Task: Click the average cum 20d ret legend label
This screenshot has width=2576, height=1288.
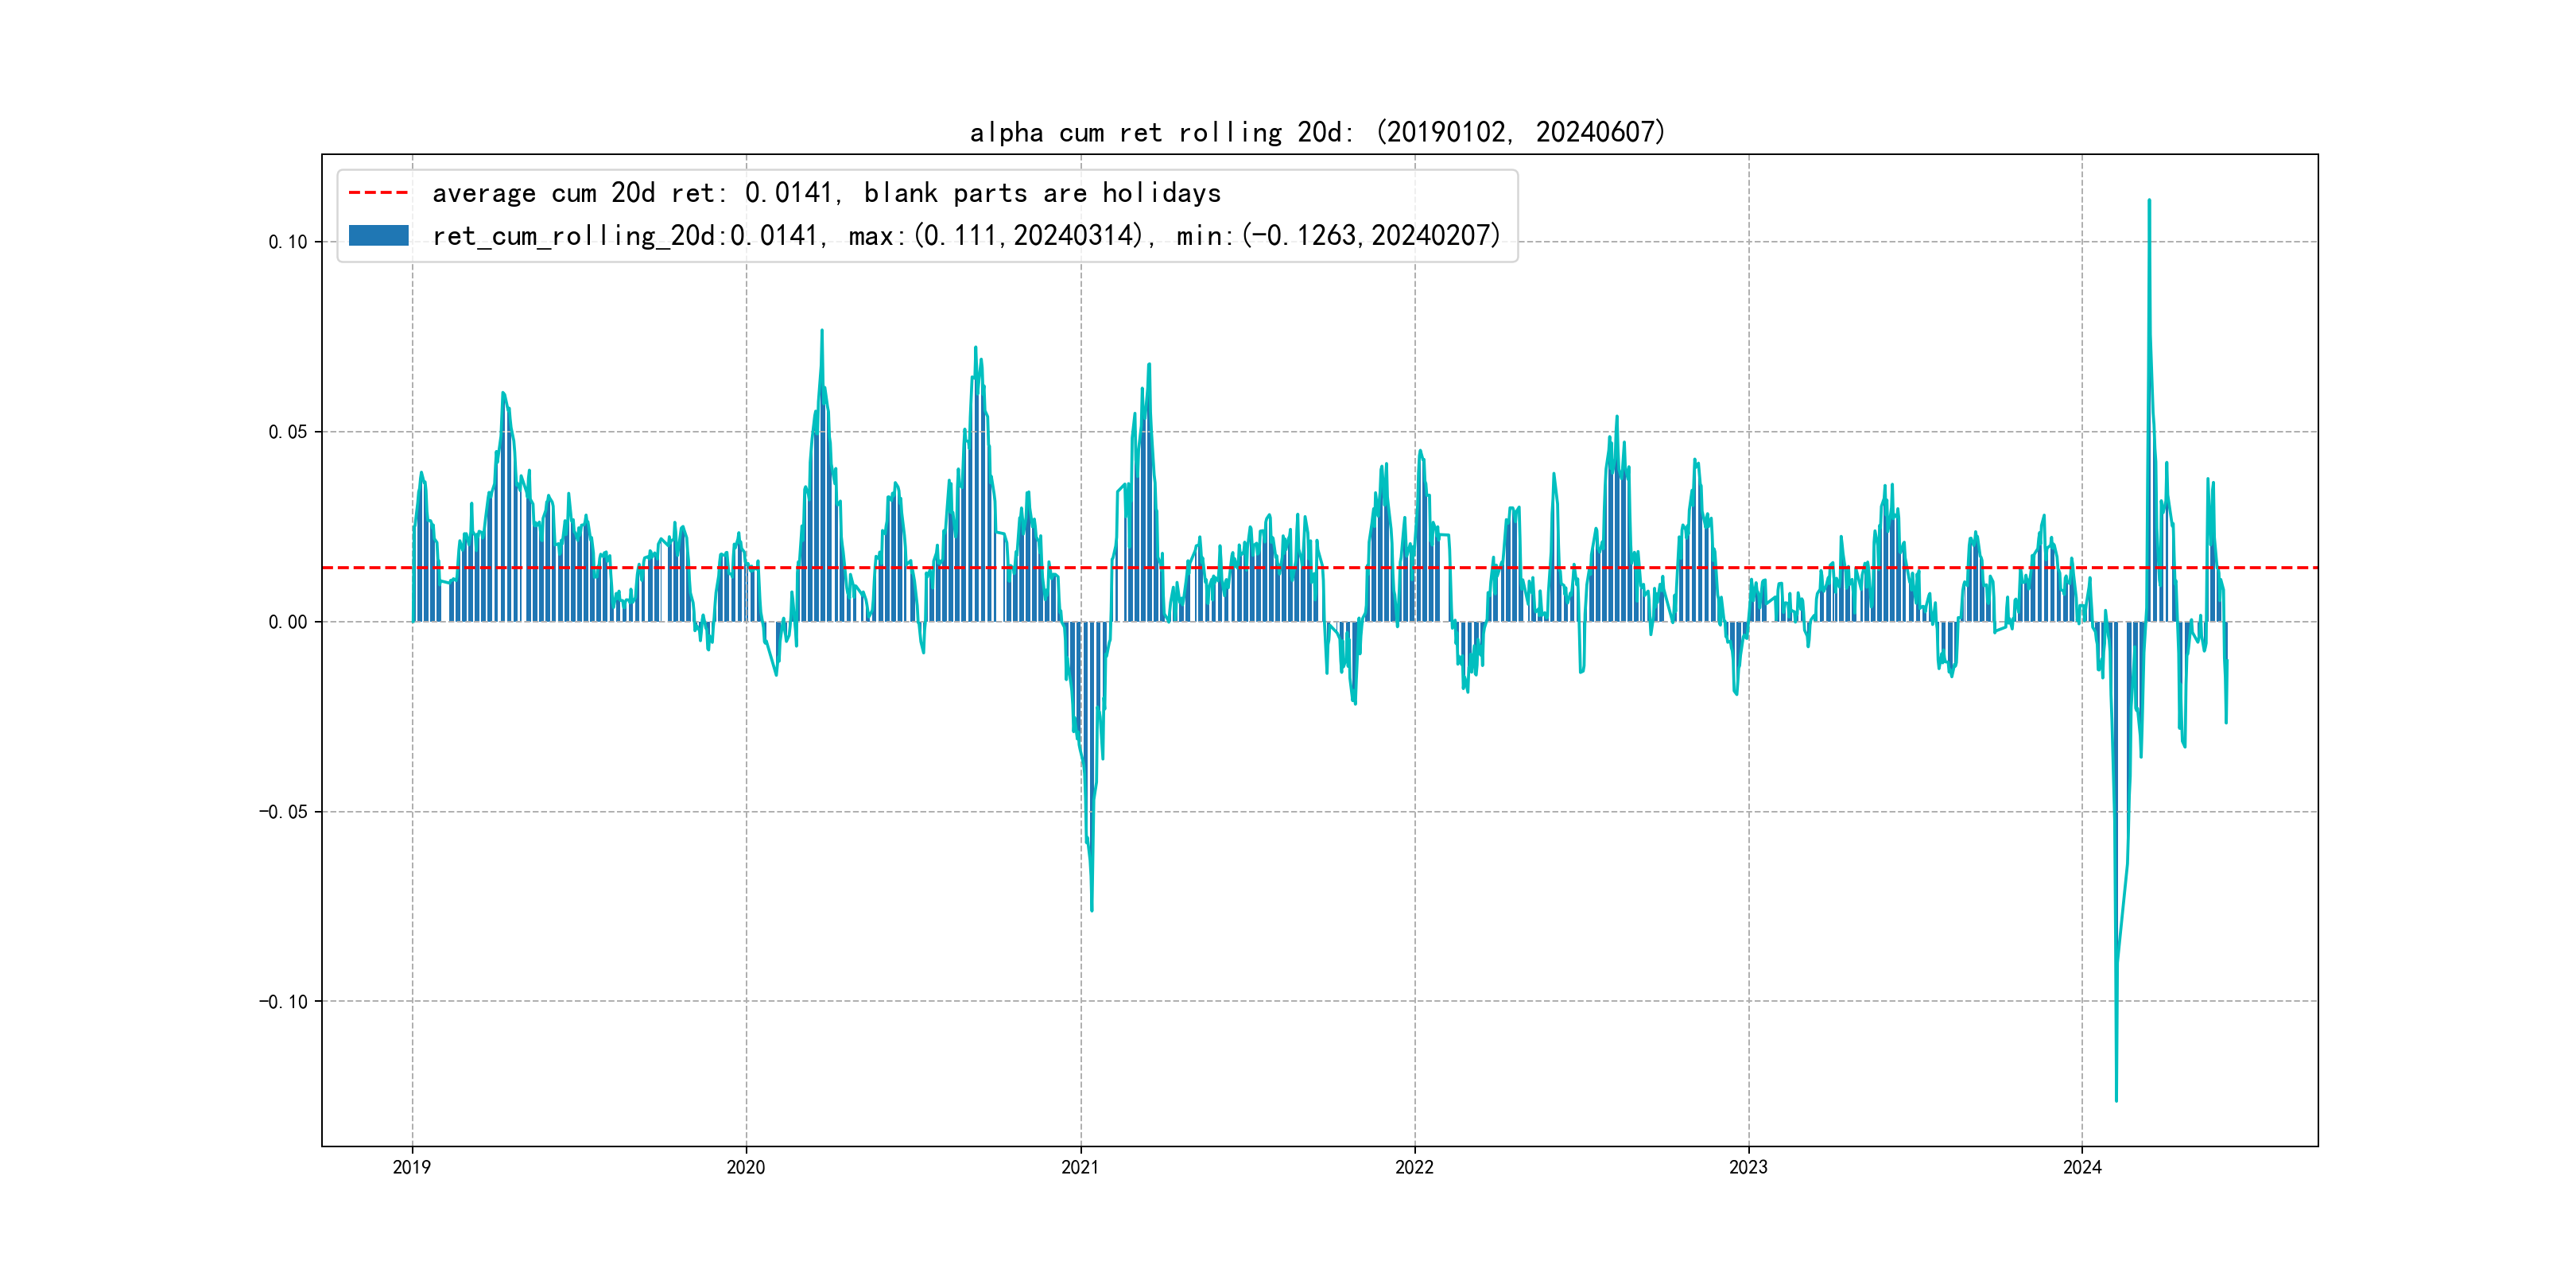Action: tap(826, 192)
